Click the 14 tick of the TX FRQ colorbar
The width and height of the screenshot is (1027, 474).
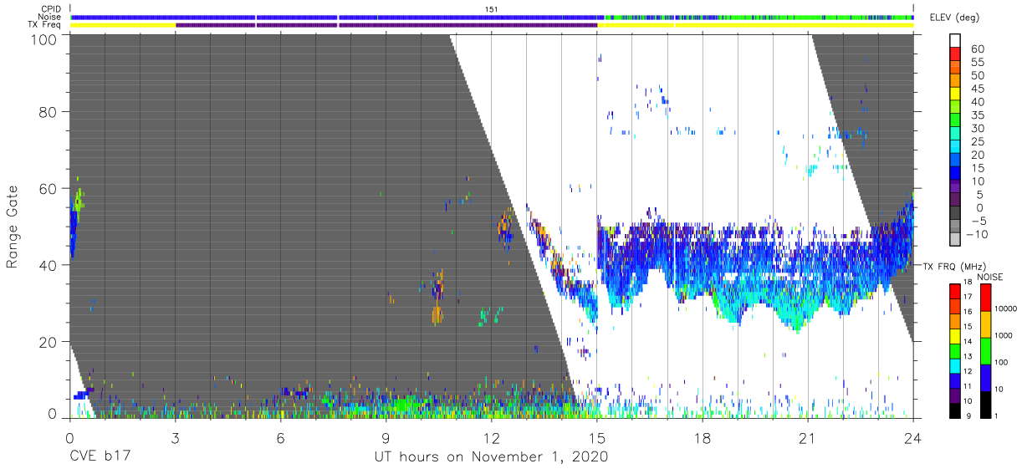(968, 342)
